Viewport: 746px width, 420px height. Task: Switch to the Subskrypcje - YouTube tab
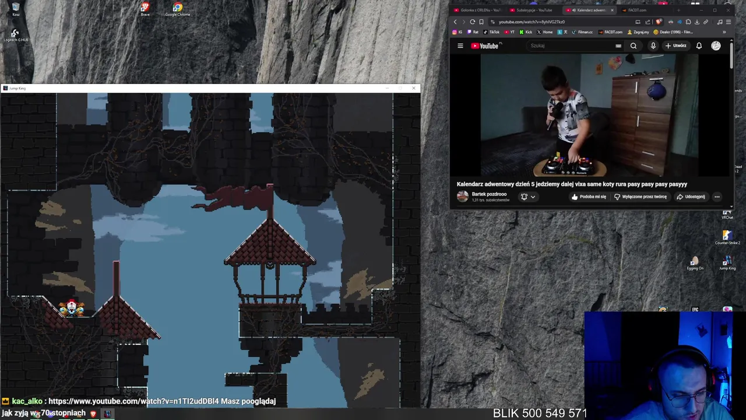530,10
